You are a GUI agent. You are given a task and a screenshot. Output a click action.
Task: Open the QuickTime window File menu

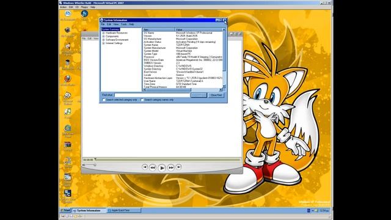tap(84, 38)
